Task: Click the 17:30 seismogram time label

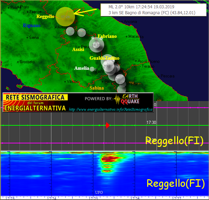Action: tap(151, 123)
